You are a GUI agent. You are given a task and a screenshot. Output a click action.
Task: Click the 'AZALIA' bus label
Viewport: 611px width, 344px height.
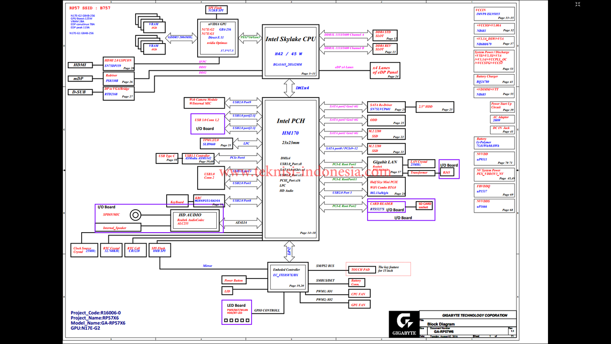click(242, 222)
